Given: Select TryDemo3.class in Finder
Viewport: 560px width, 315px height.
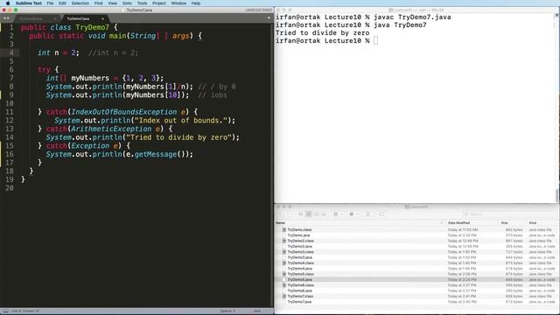Looking at the screenshot, I should pos(416,252).
